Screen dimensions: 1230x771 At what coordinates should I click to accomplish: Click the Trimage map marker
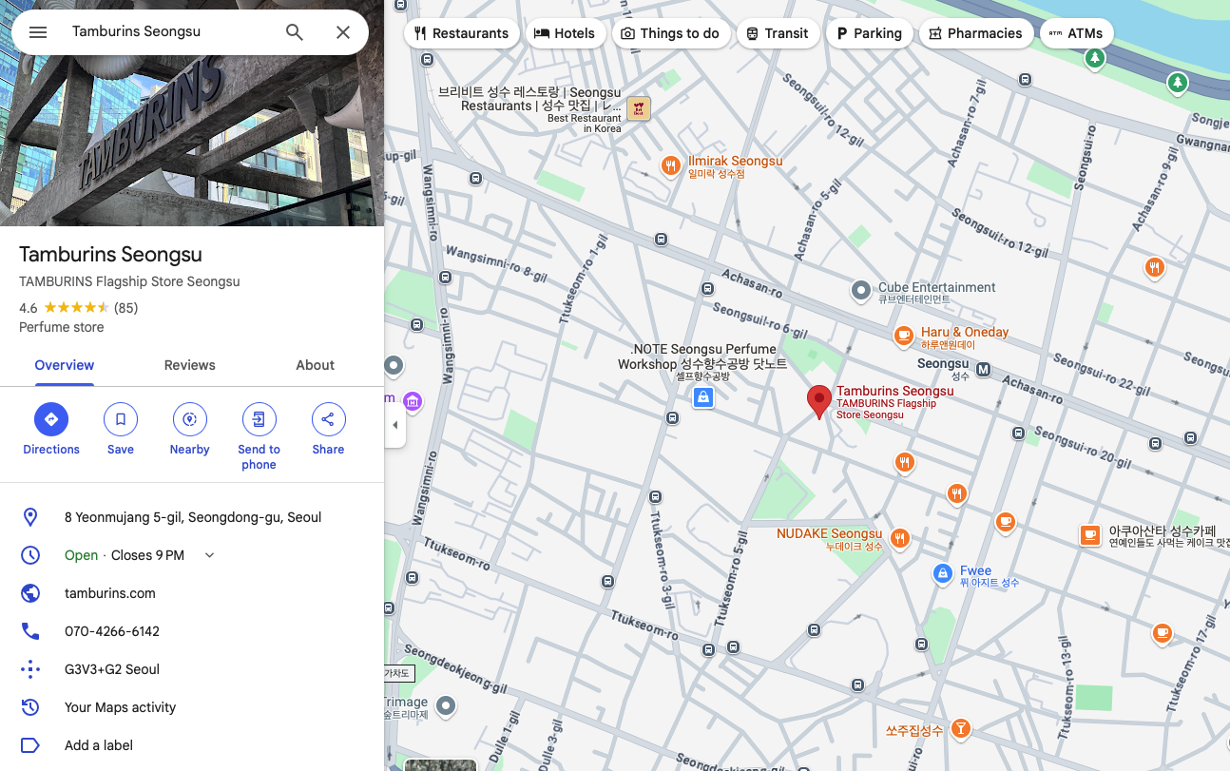(444, 705)
